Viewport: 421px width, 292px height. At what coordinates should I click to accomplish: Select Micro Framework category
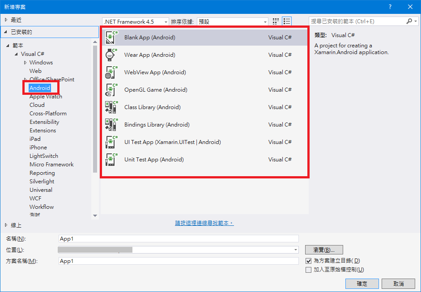point(51,165)
